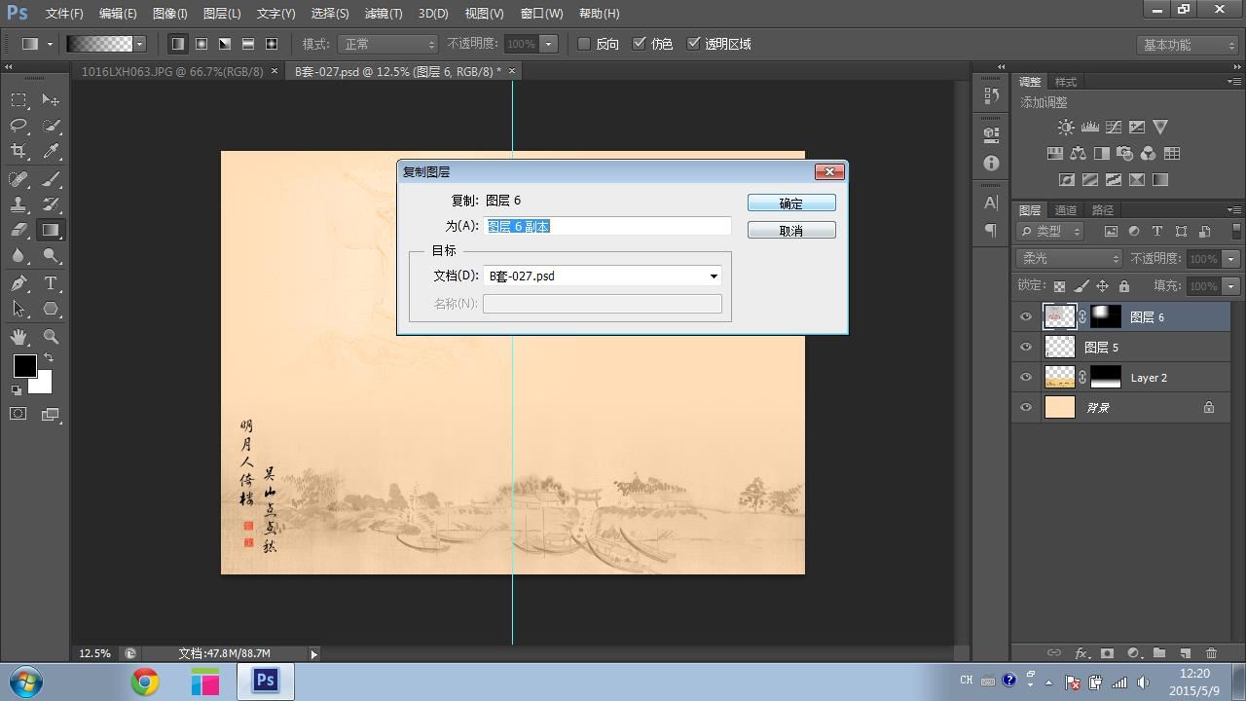Switch to the 样式 panel tab
The image size is (1246, 701).
click(x=1066, y=82)
